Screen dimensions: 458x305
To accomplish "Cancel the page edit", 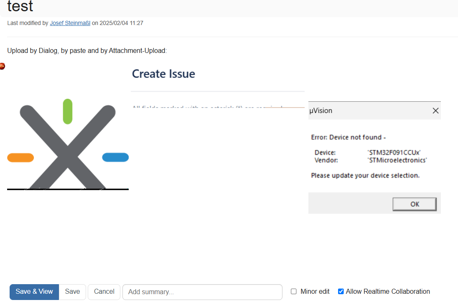I will pos(104,292).
